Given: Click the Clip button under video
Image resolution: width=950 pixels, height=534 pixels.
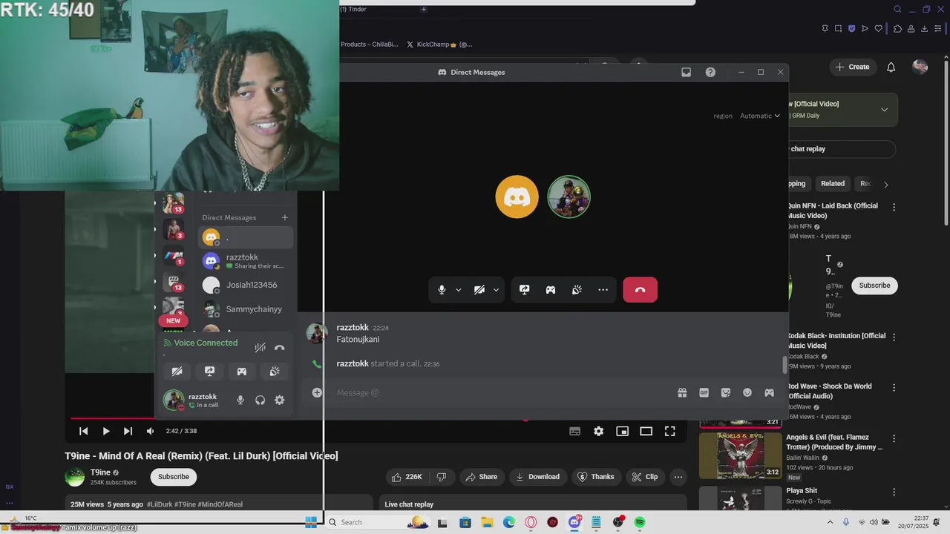Looking at the screenshot, I should (644, 477).
